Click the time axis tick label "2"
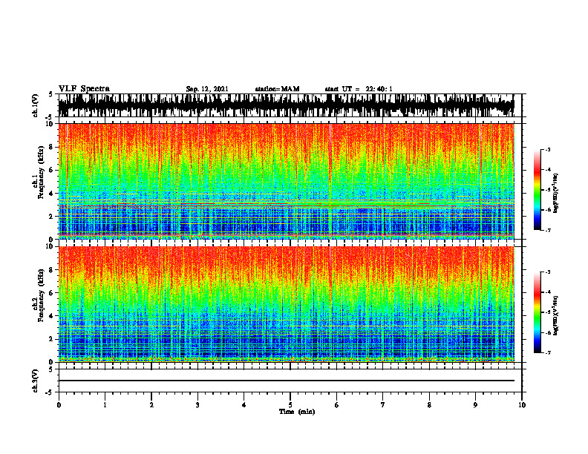The height and width of the screenshot is (454, 588). tap(151, 405)
